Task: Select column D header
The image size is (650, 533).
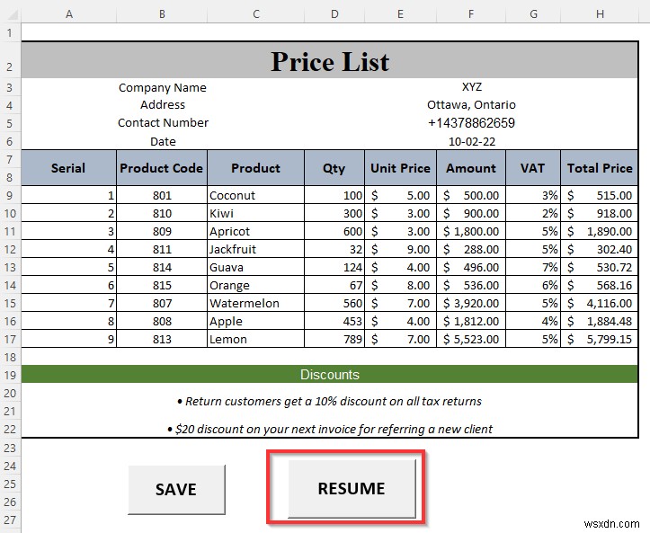Action: [x=334, y=14]
